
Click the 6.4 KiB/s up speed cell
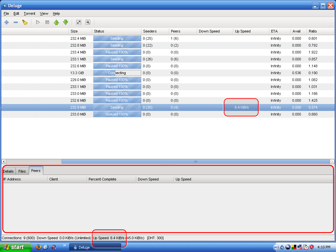pyautogui.click(x=241, y=107)
